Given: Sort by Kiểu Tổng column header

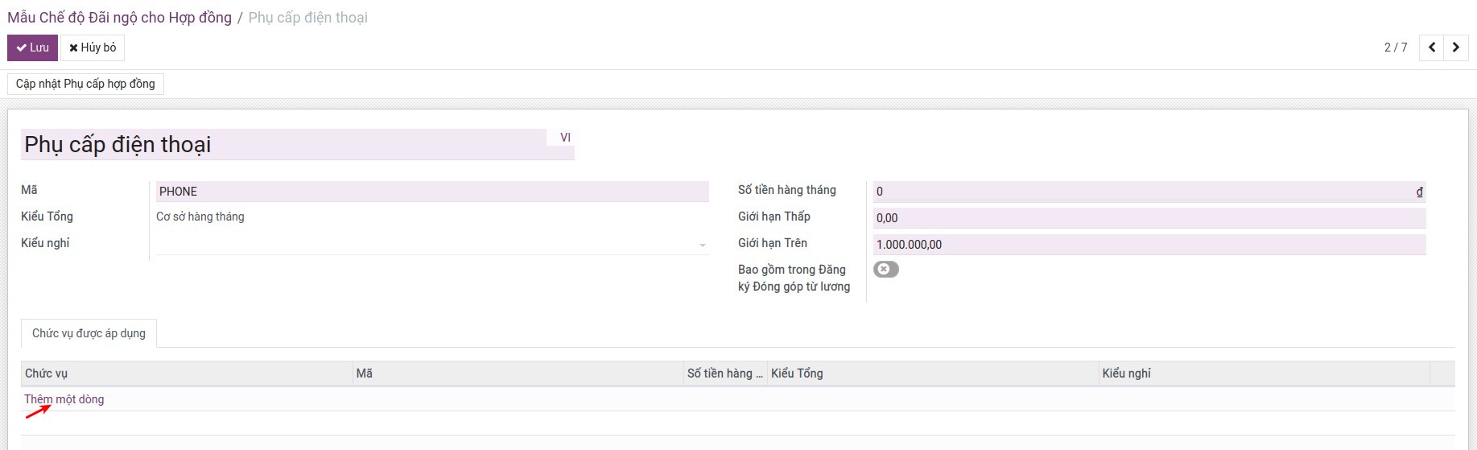Looking at the screenshot, I should (x=797, y=374).
